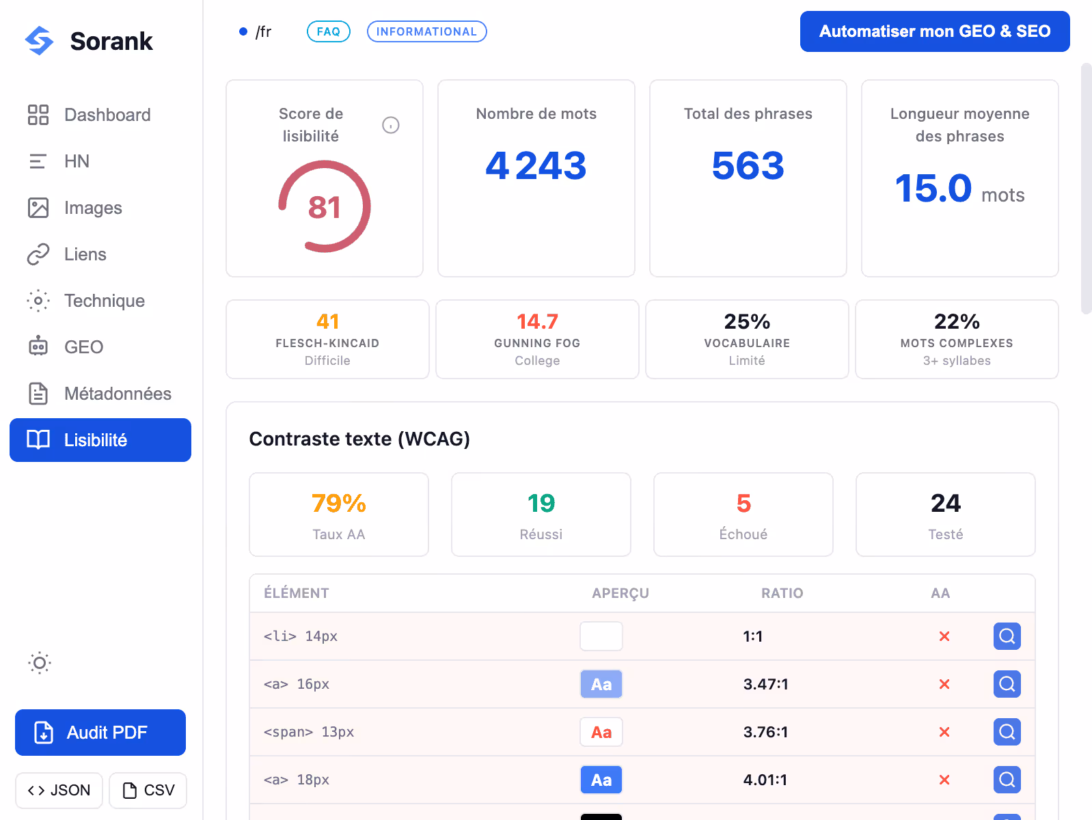The height and width of the screenshot is (820, 1092).
Task: Click the Sorank logo icon
Action: [39, 41]
